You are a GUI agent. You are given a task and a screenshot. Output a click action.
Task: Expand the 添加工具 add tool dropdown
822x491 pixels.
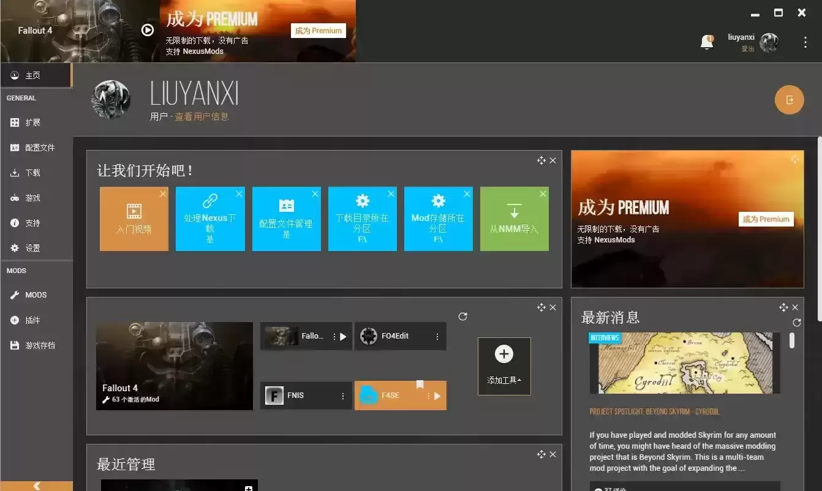[x=504, y=366]
